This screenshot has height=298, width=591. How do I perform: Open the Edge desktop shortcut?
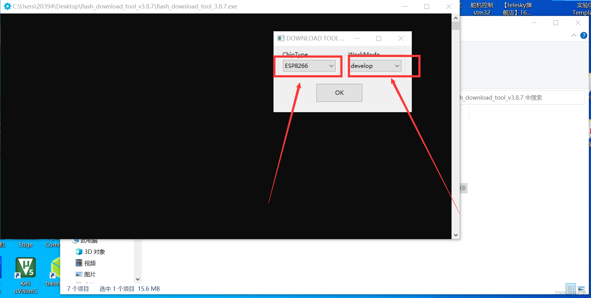(26, 245)
